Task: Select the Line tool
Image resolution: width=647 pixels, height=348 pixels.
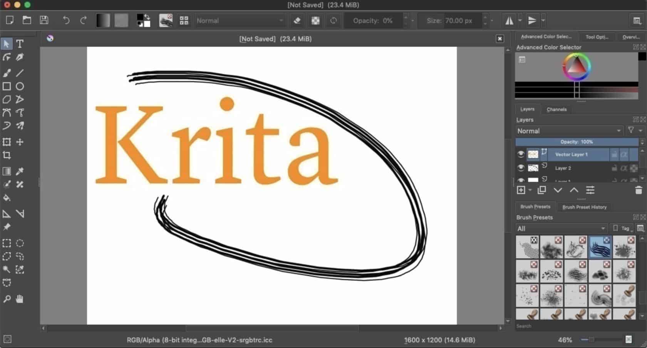Action: pyautogui.click(x=20, y=72)
